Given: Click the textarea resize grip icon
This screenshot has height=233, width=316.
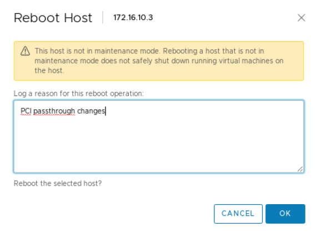Looking at the screenshot, I should tap(300, 169).
